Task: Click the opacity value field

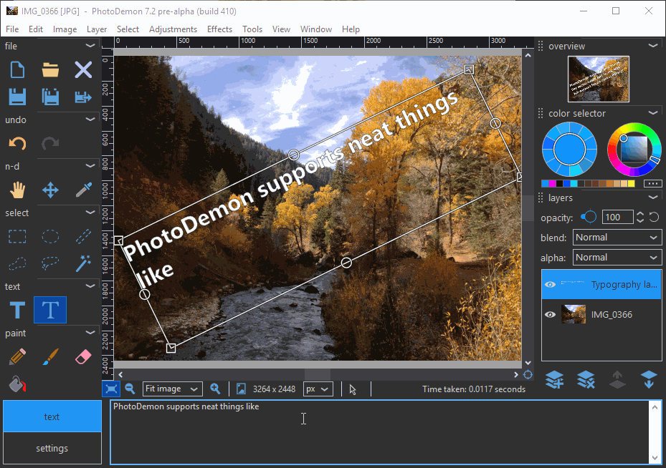Action: point(617,218)
